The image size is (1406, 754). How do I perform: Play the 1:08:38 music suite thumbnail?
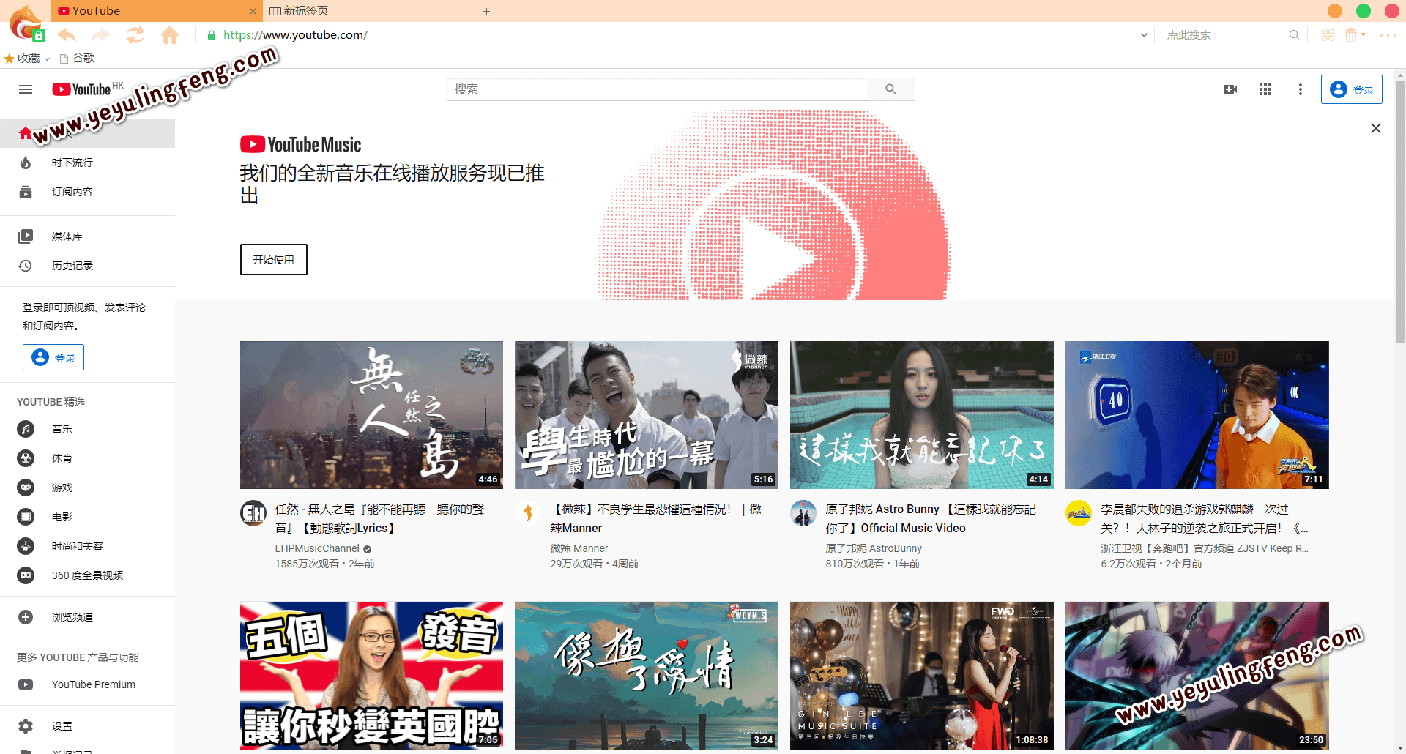(922, 676)
